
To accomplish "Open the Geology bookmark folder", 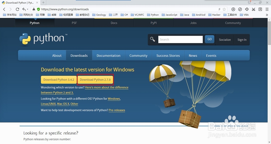I will click(99, 15).
